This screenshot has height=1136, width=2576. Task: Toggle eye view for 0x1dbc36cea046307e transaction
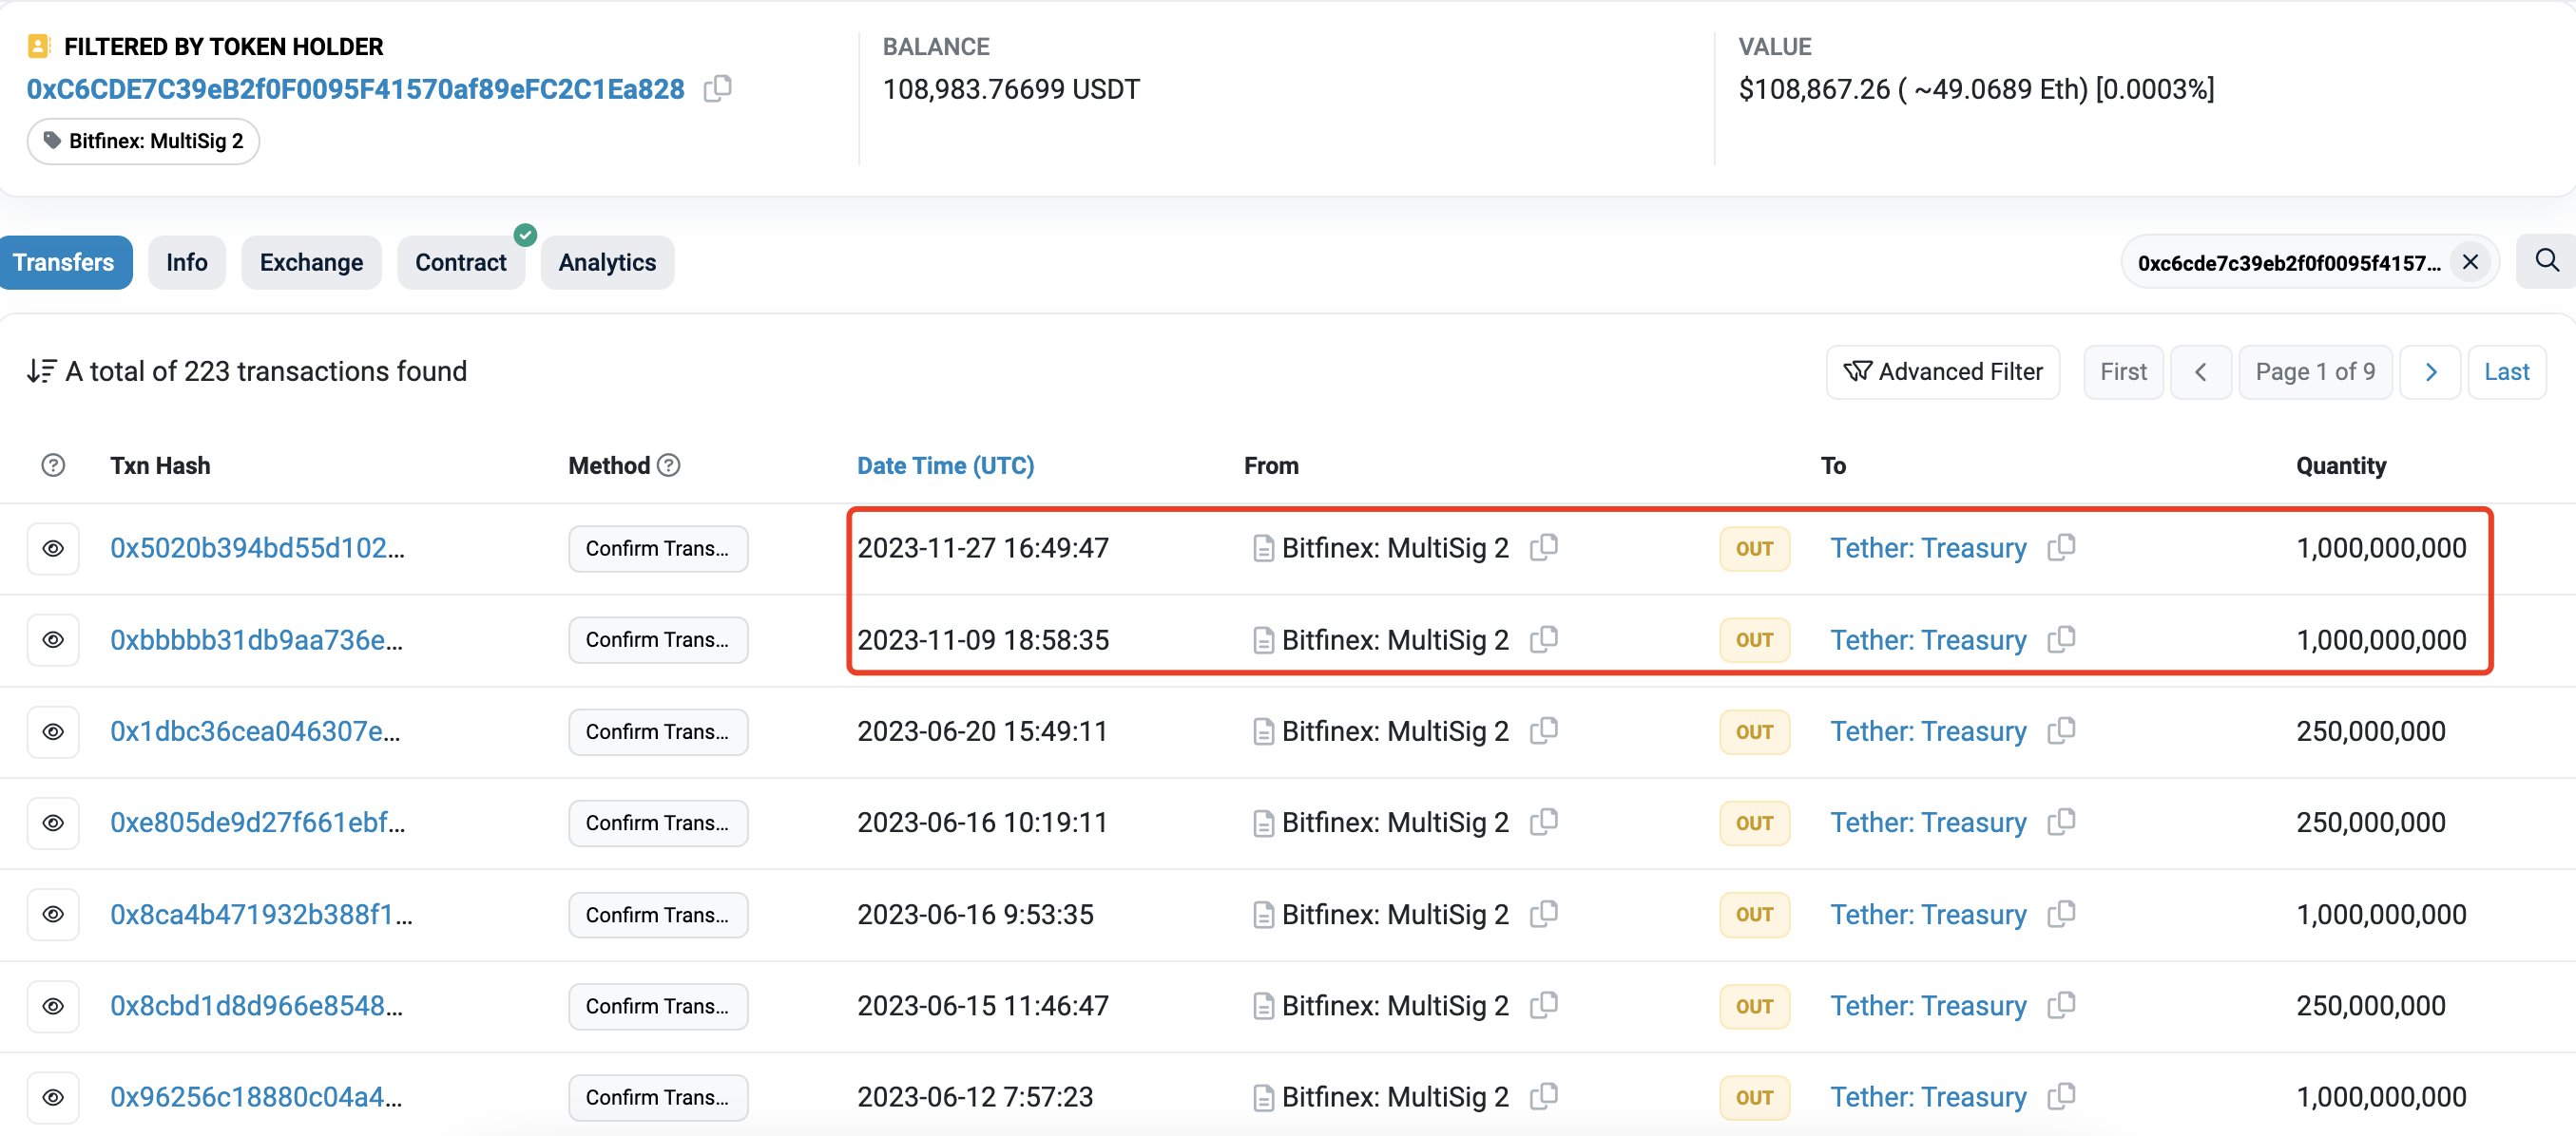53,731
